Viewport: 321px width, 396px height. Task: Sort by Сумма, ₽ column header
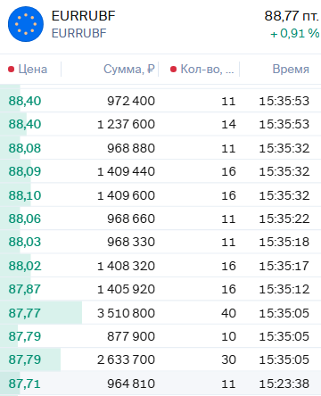[x=129, y=70]
